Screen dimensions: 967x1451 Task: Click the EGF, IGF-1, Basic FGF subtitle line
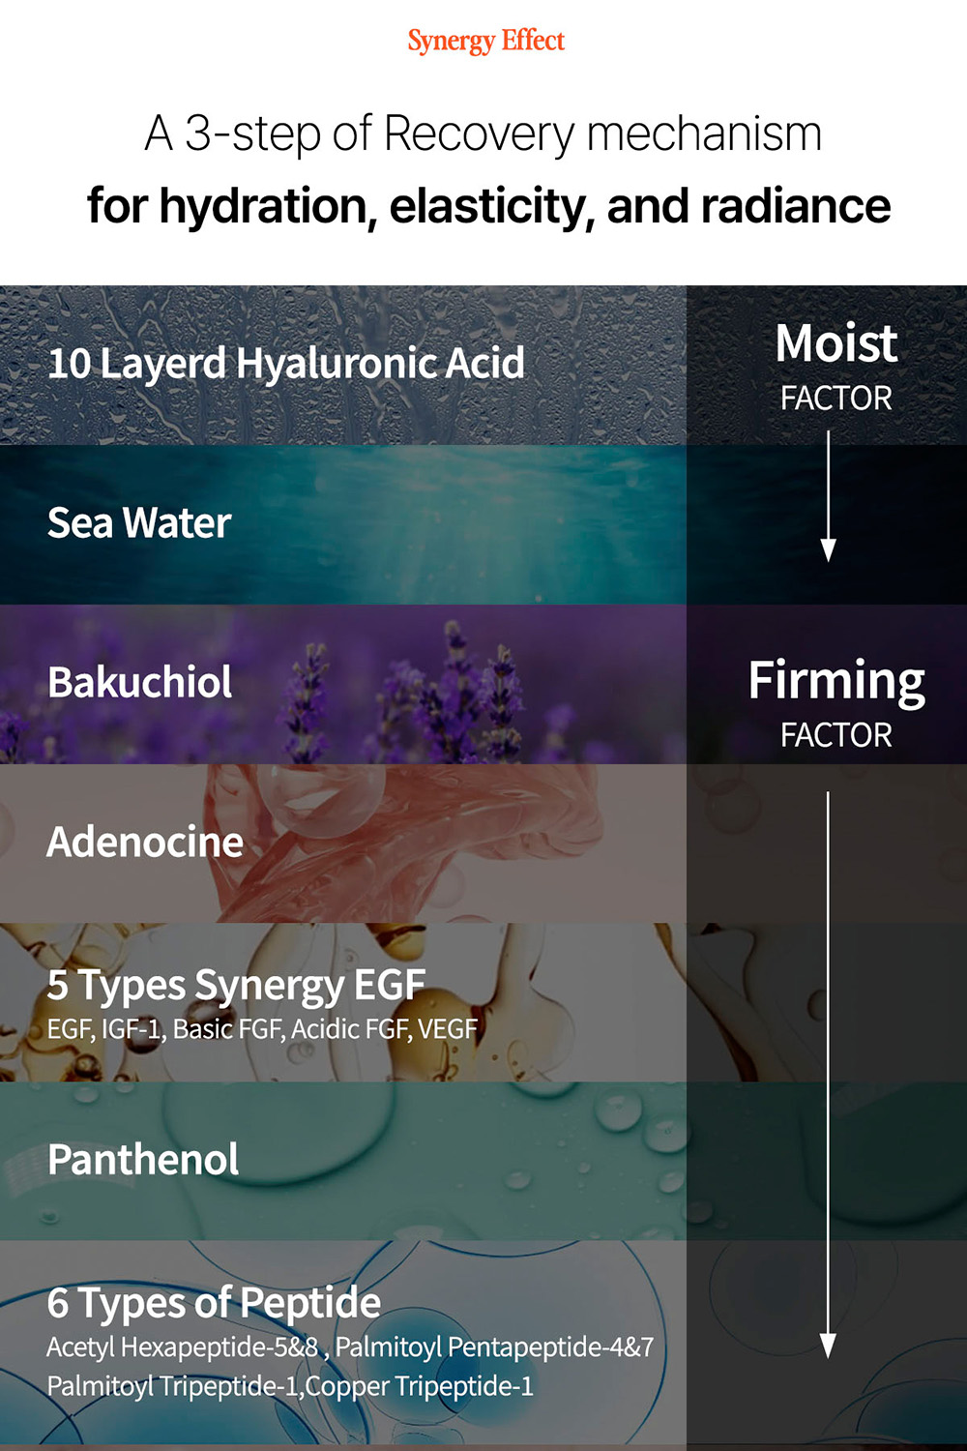pos(262,1029)
